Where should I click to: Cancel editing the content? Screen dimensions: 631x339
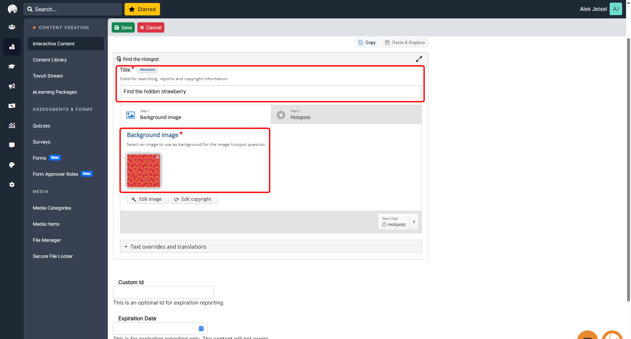tap(151, 28)
